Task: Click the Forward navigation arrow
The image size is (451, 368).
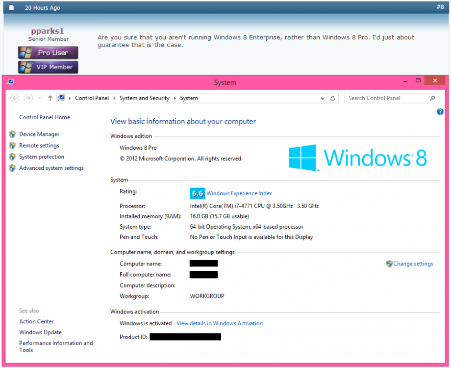Action: click(28, 98)
